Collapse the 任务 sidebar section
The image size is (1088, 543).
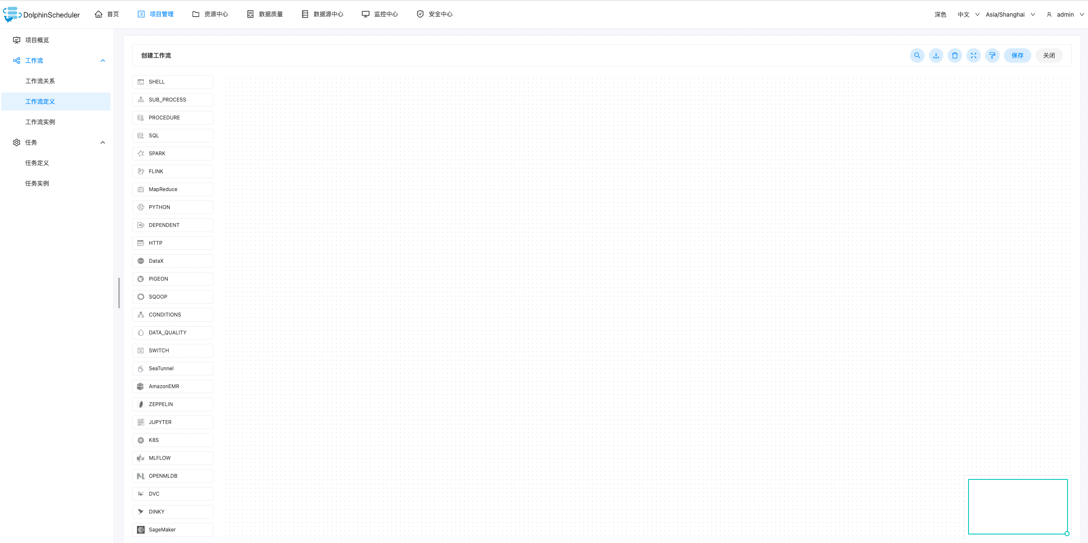pyautogui.click(x=102, y=142)
